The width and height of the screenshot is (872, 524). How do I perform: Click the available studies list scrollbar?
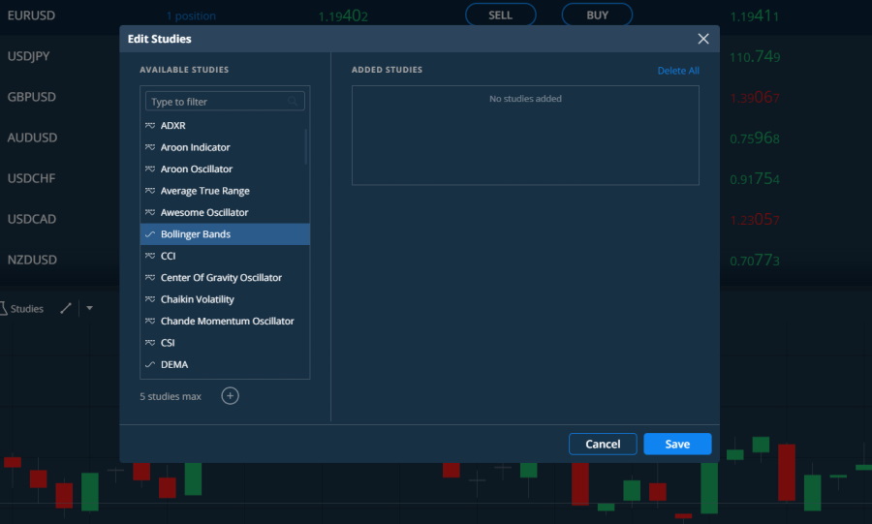[x=305, y=146]
